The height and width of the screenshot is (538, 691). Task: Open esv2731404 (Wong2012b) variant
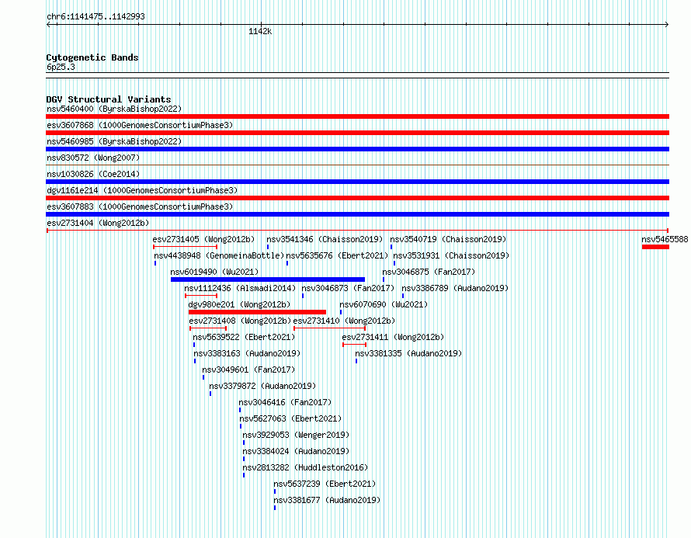[98, 223]
